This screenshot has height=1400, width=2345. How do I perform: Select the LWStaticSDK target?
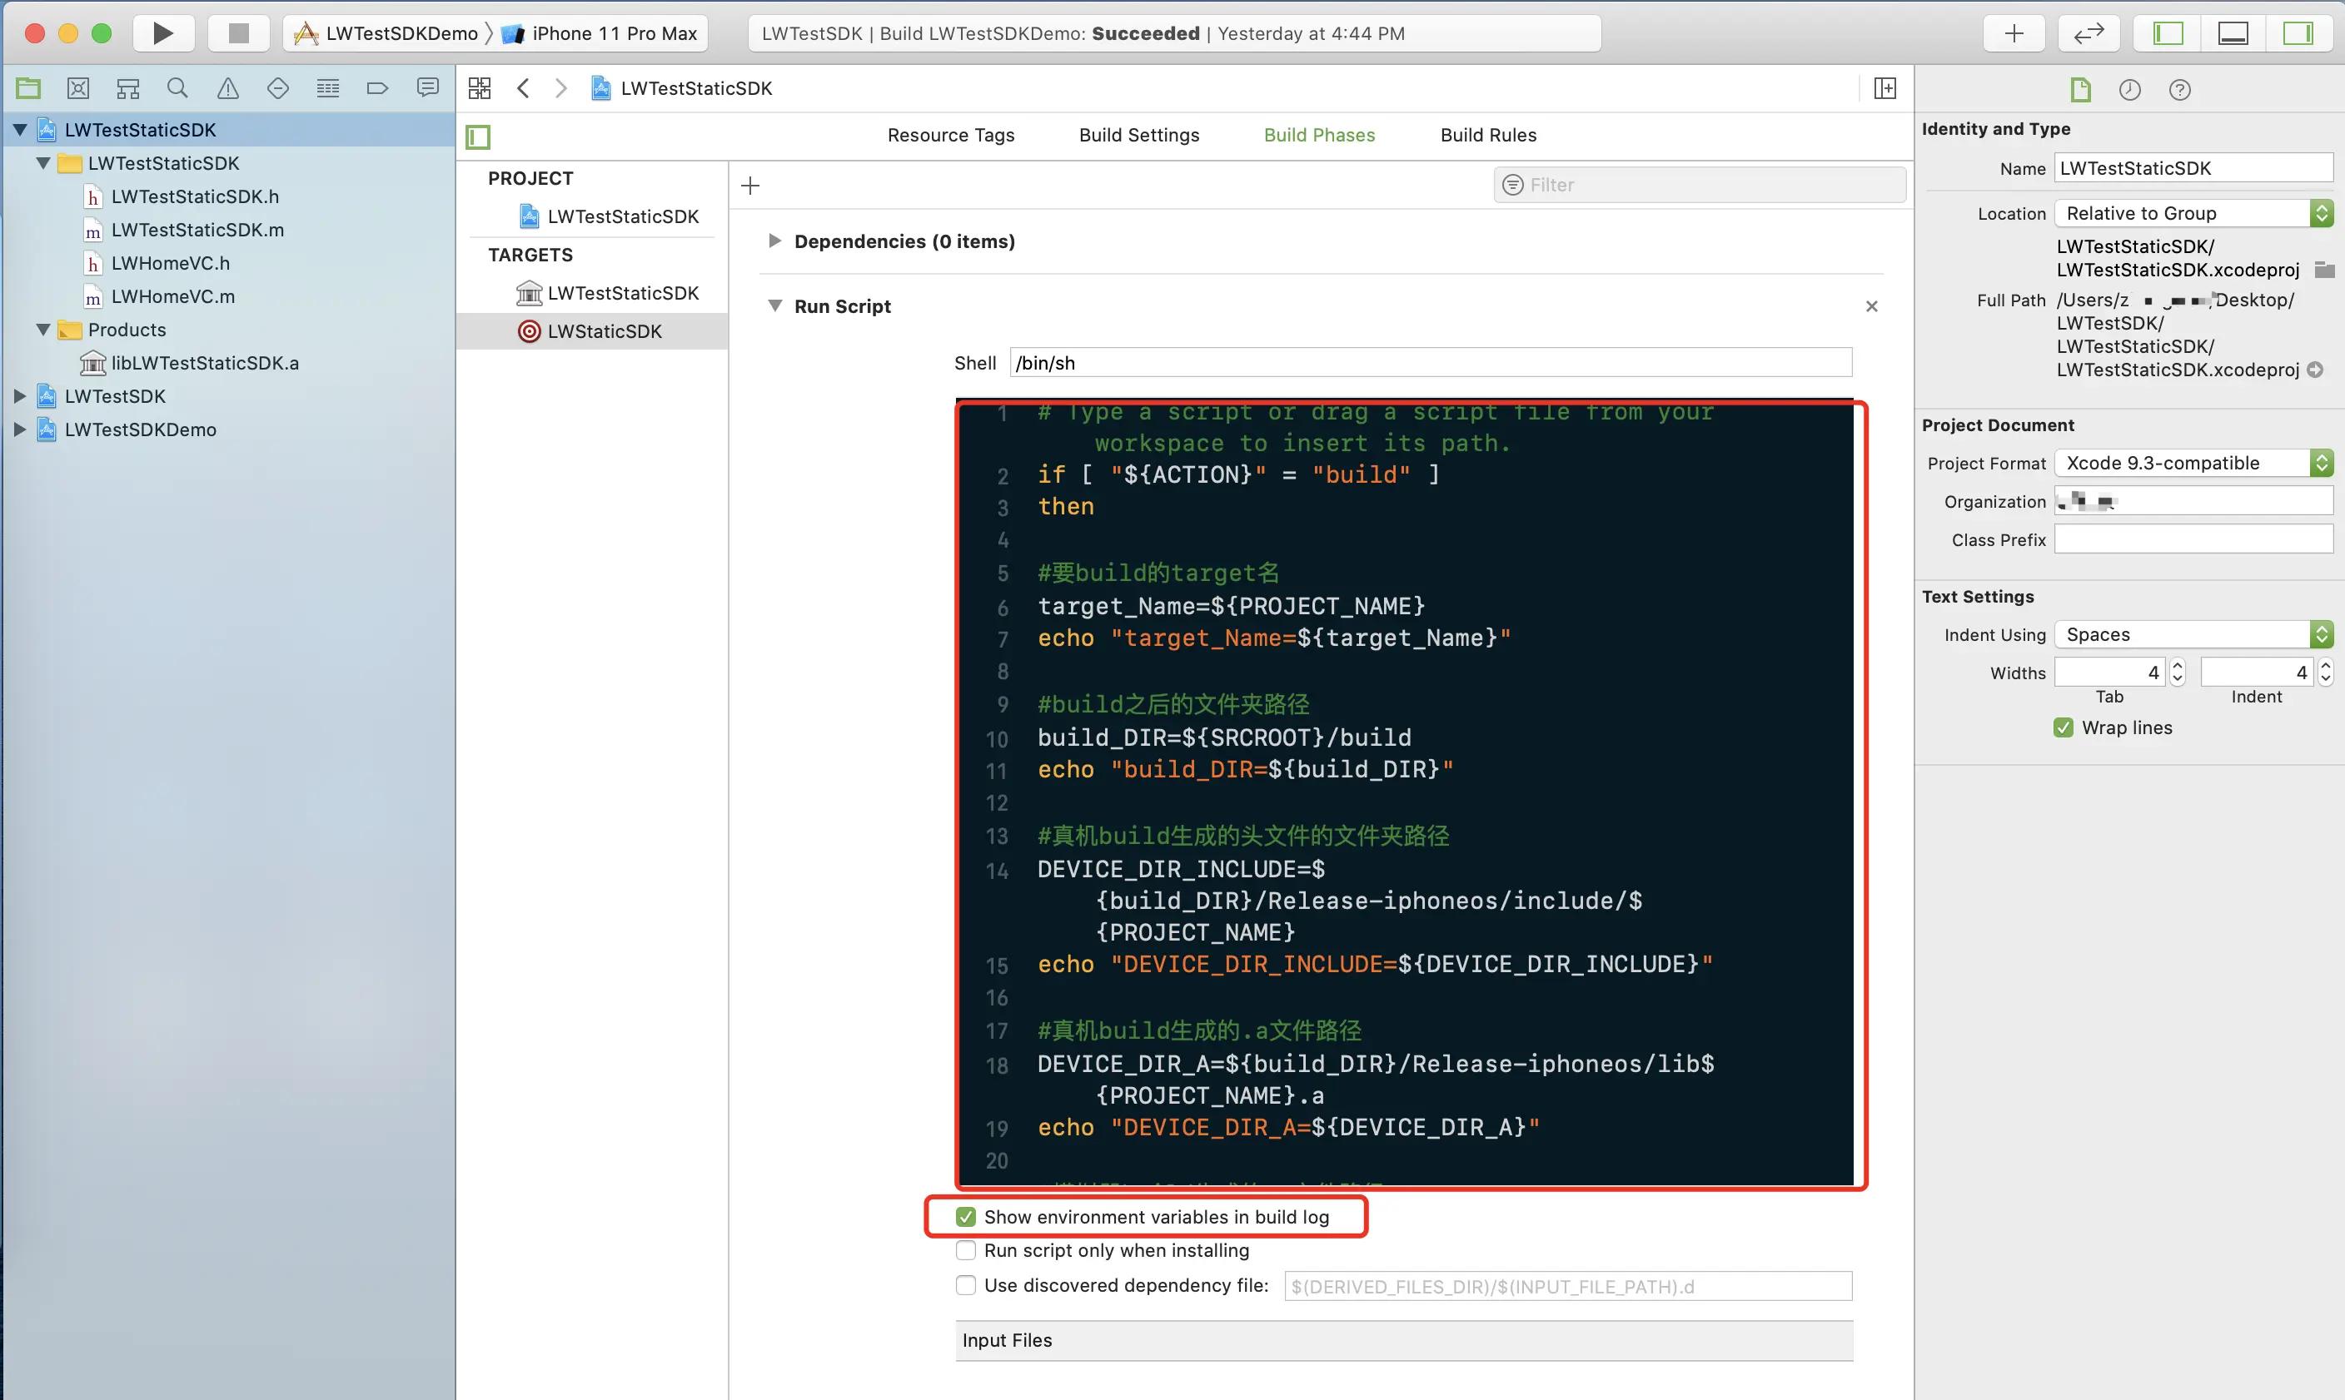pos(604,331)
